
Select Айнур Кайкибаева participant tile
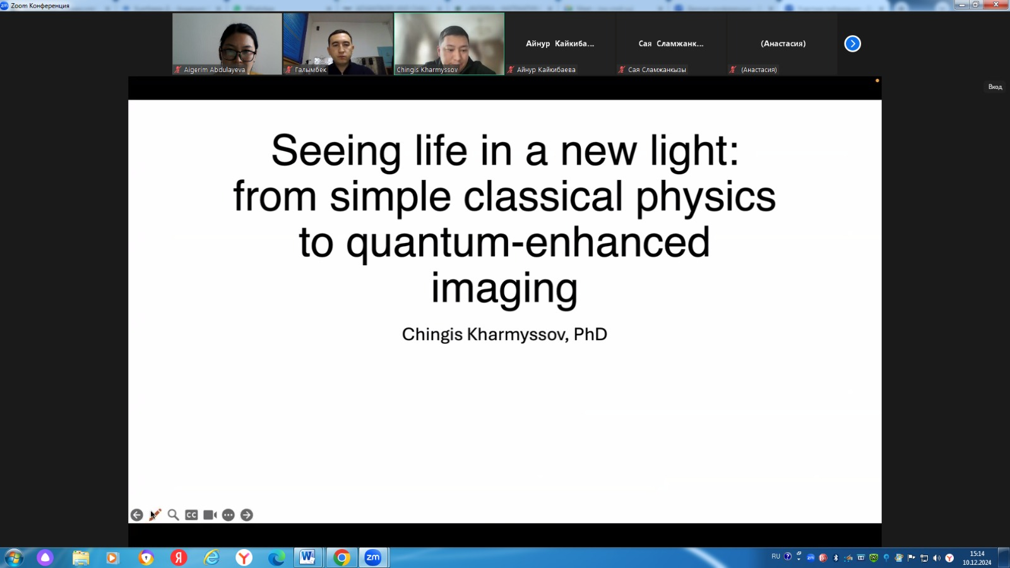click(x=560, y=44)
